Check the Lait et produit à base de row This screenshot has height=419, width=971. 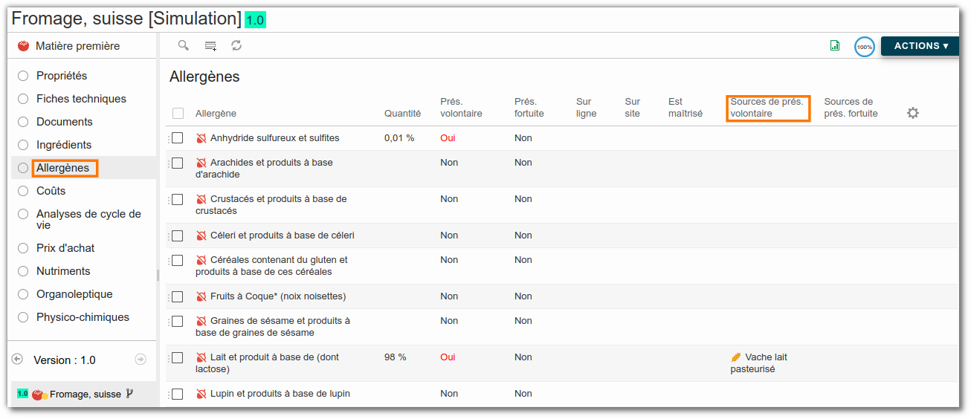click(x=177, y=357)
